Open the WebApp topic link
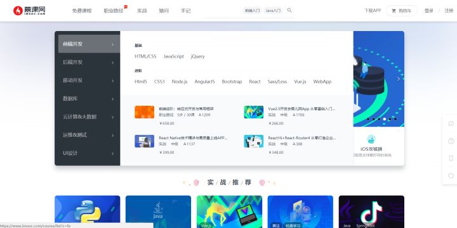Viewport: 457px width, 228px height. coord(322,82)
